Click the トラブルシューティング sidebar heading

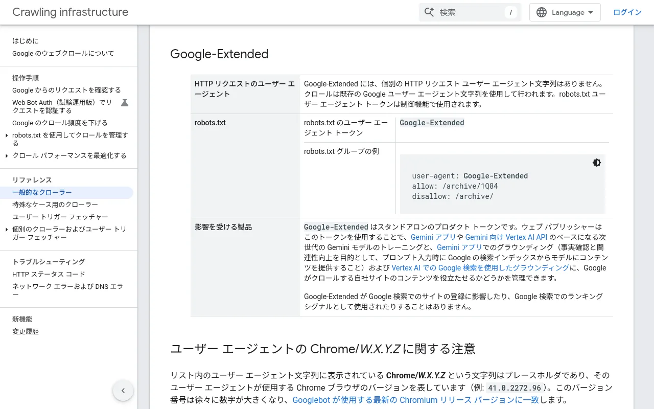tap(49, 262)
